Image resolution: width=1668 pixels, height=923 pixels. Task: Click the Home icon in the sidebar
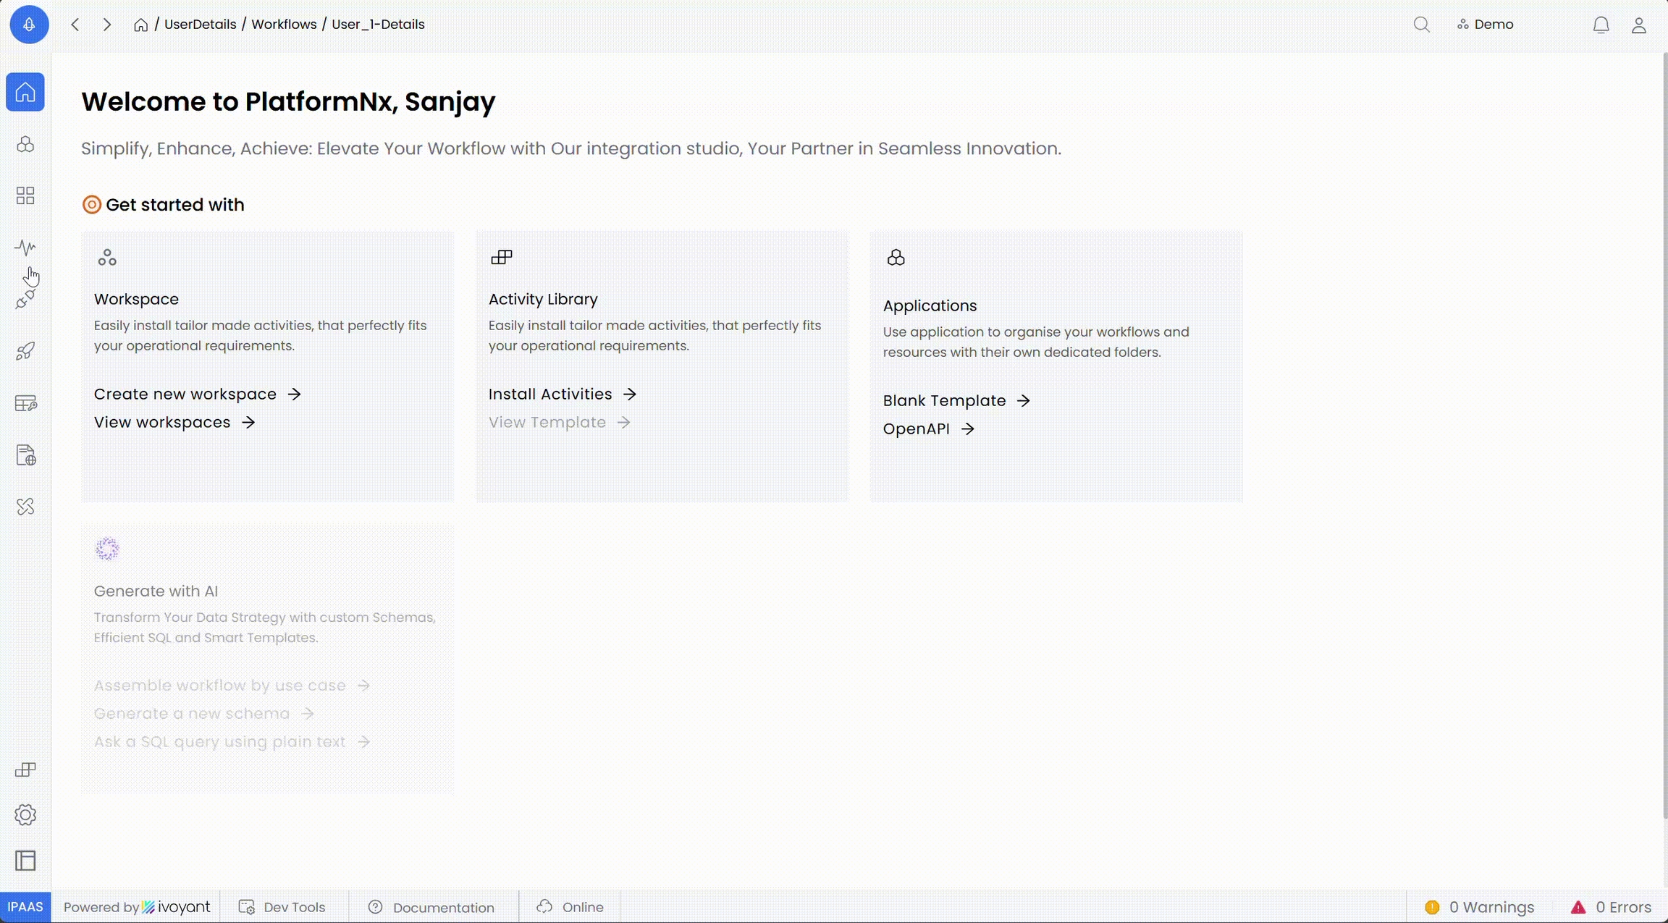click(25, 92)
